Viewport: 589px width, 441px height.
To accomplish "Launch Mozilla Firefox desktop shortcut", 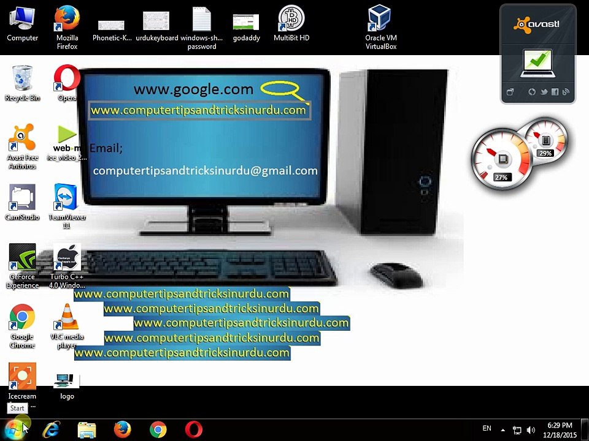I will [67, 28].
